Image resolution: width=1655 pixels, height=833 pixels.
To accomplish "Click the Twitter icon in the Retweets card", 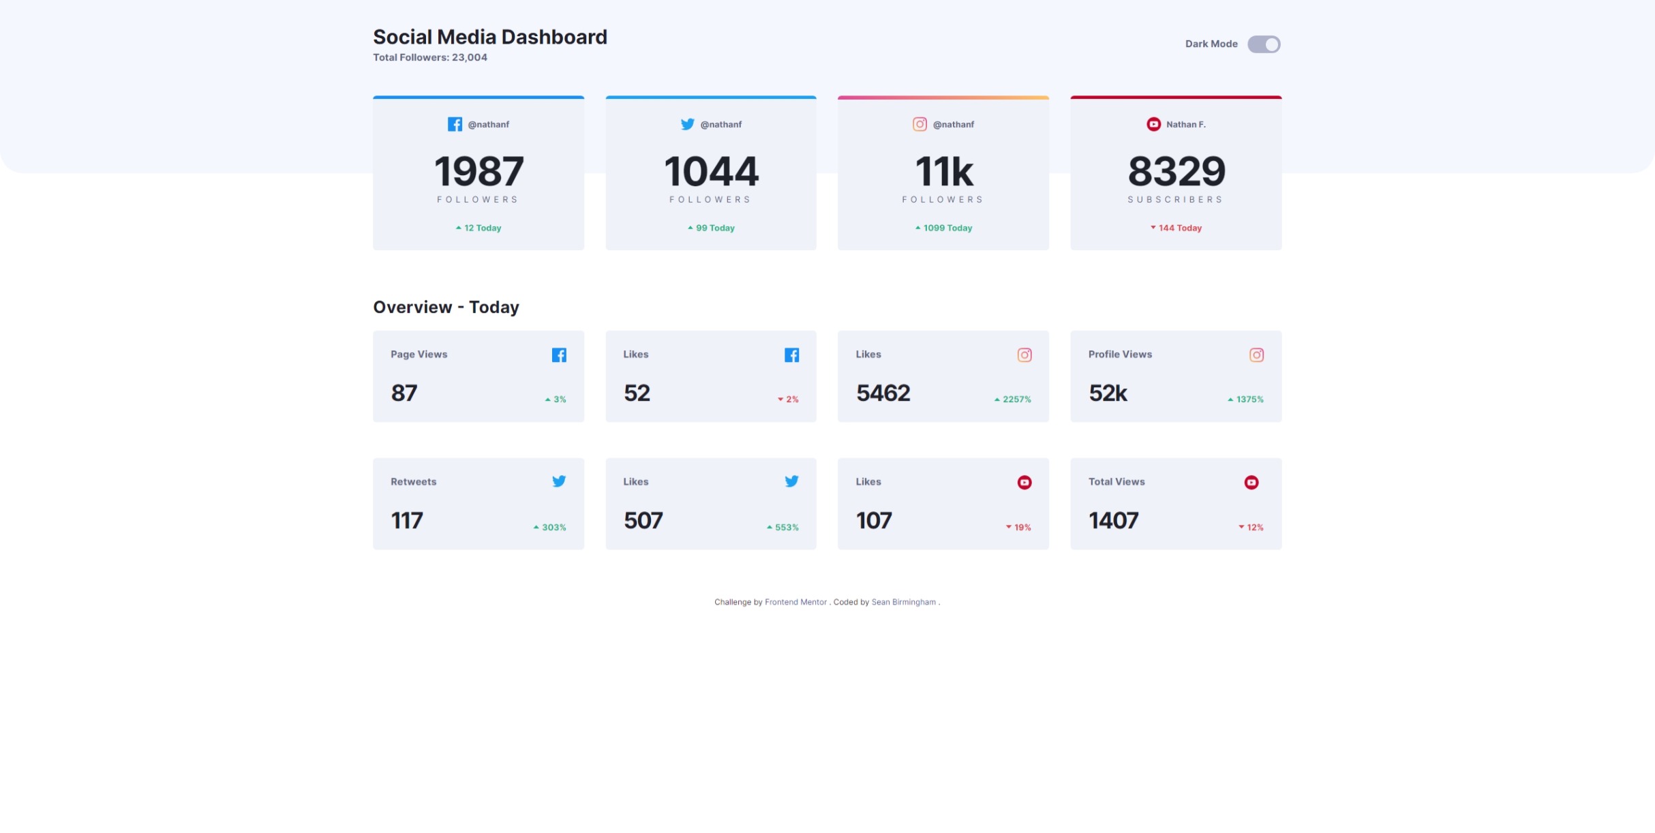I will pos(559,481).
